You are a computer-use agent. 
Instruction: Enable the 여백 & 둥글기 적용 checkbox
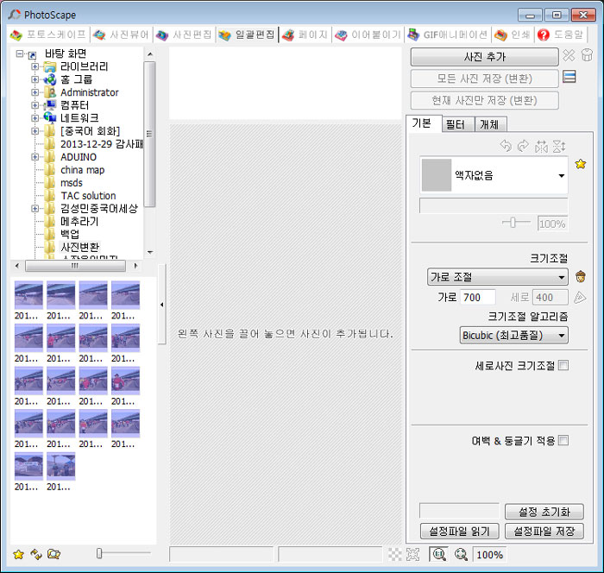point(563,440)
